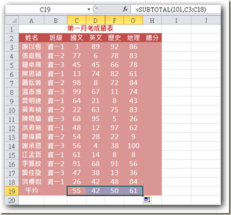
Task: Click the formula bar with SUBTOTAL formula
Action: [175, 10]
